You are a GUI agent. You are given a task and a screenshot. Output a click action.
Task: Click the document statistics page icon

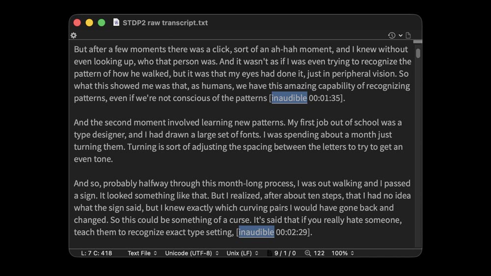(269, 253)
